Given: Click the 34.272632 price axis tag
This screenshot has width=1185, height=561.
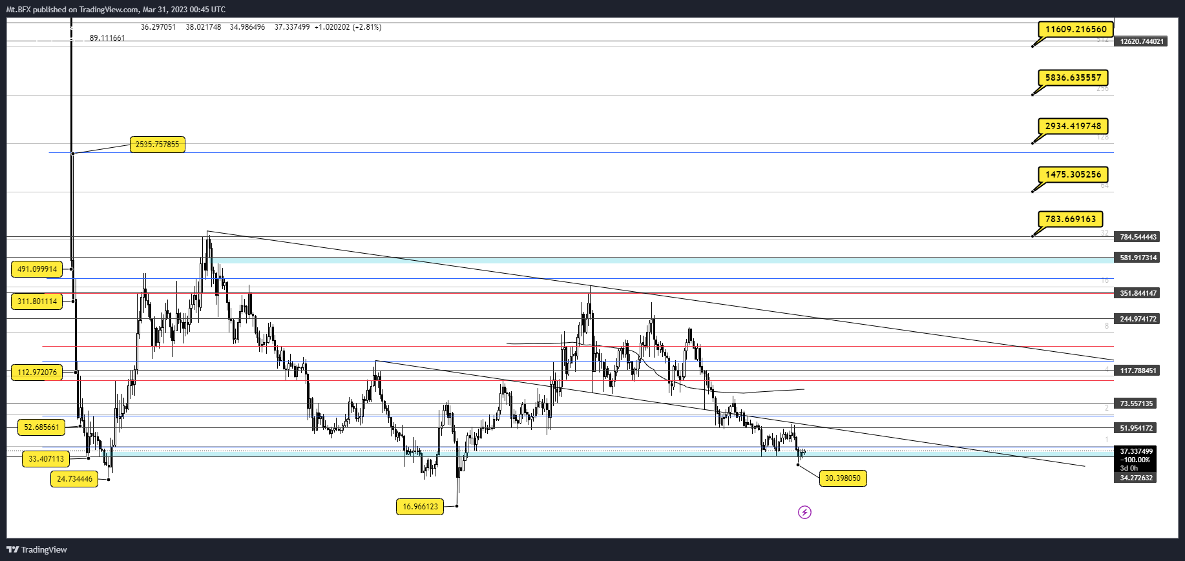Looking at the screenshot, I should click(1135, 478).
